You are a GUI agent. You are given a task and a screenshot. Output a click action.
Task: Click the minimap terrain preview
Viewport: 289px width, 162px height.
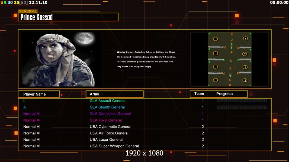(x=230, y=59)
